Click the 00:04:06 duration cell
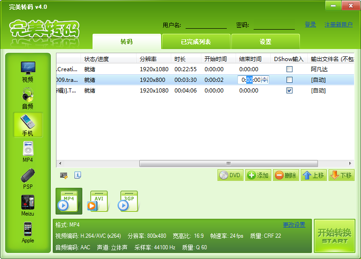The height and width of the screenshot is (259, 361). (186, 90)
